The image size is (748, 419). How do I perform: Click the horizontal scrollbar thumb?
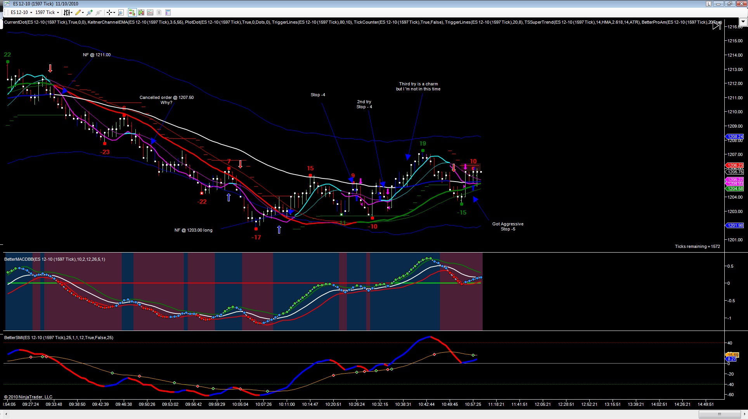pyautogui.click(x=719, y=414)
